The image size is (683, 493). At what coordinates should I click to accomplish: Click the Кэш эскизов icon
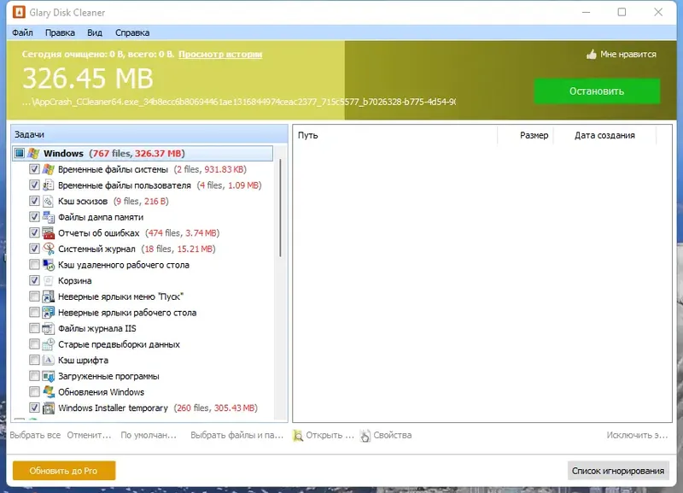tap(49, 201)
